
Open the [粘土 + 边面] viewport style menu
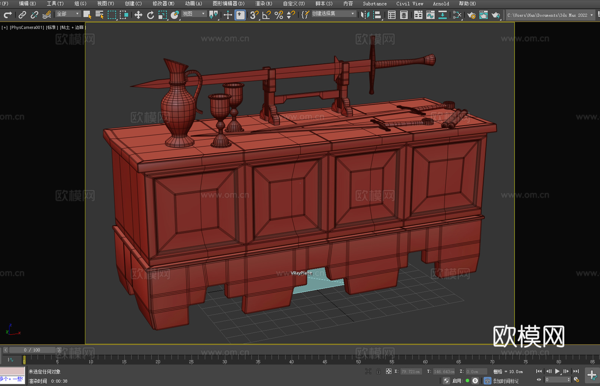pos(72,27)
